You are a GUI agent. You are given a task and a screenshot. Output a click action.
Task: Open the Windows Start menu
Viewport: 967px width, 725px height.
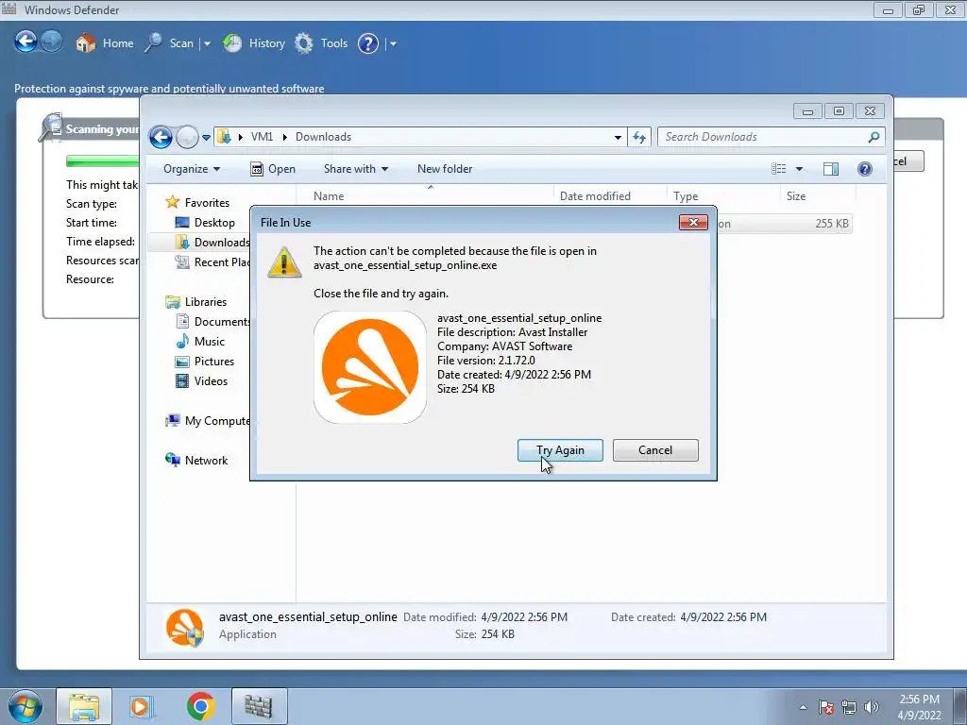pos(25,706)
